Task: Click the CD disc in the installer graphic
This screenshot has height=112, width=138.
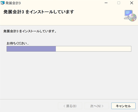Action: coord(133,17)
